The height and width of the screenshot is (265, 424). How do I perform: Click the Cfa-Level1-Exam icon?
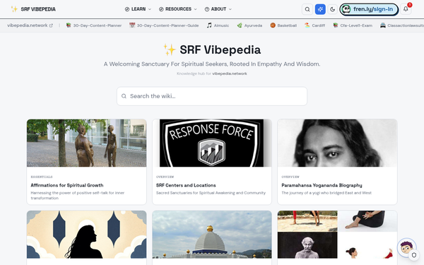[x=335, y=25]
